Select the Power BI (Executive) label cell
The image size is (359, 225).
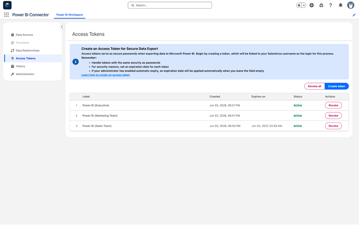96,105
